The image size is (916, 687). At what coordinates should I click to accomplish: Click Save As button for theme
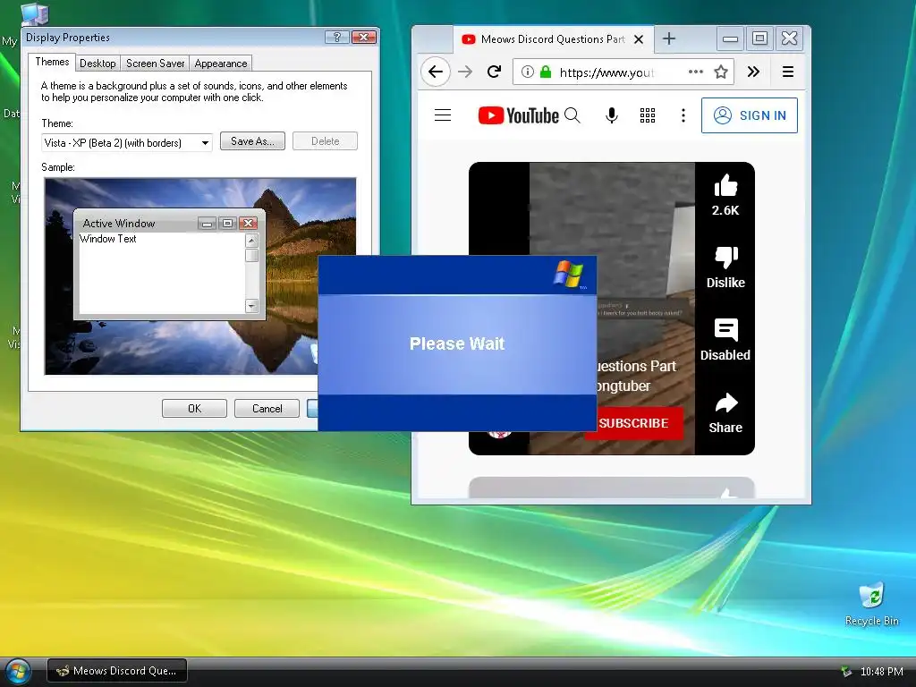[x=252, y=140]
